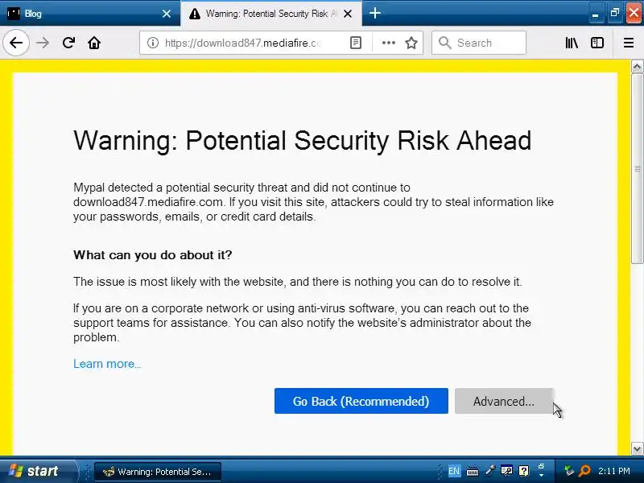The image size is (644, 483).
Task: Minimize the browser window
Action: pos(595,14)
